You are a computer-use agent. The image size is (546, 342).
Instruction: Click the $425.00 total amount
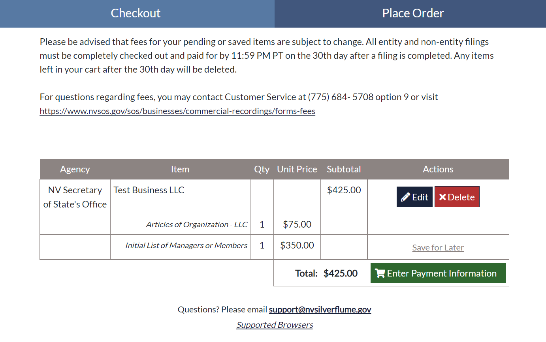point(341,273)
